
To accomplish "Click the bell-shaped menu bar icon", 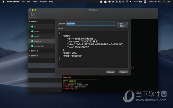I will pos(105,1).
